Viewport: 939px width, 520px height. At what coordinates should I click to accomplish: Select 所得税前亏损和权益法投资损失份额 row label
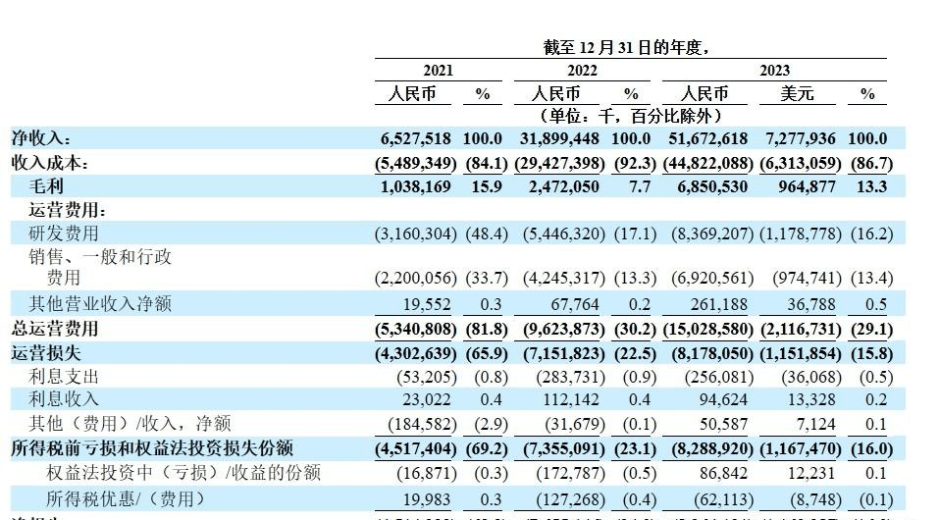click(152, 448)
